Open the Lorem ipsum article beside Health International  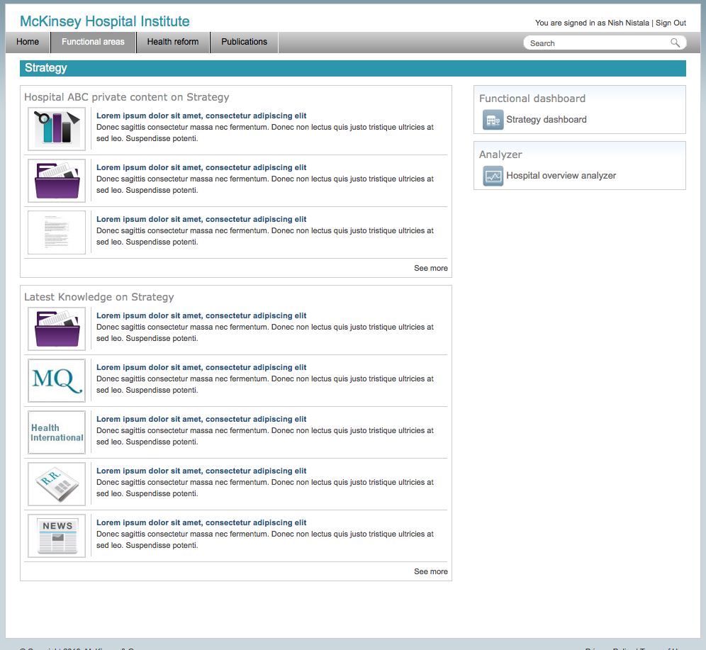click(x=201, y=419)
